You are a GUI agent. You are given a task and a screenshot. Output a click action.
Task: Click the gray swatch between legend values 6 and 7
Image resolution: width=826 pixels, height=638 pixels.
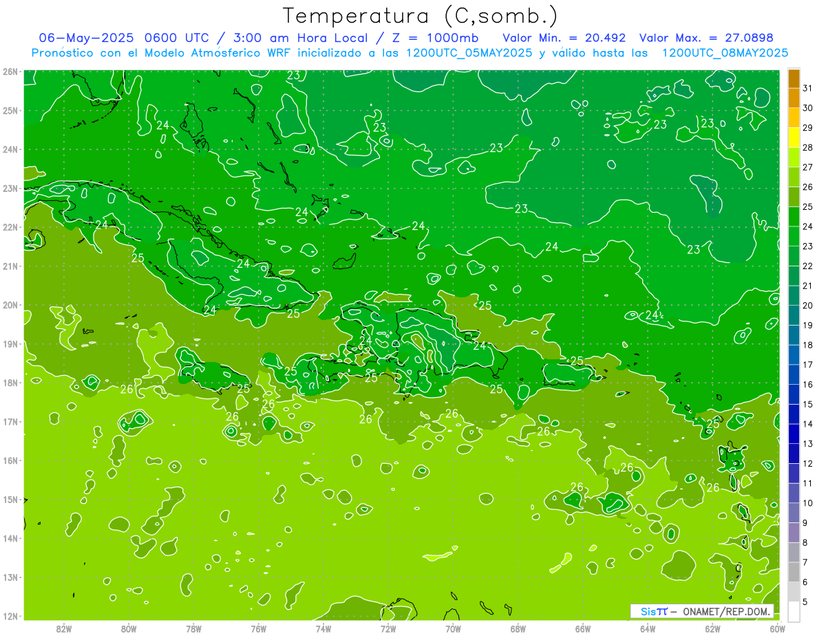tap(794, 572)
